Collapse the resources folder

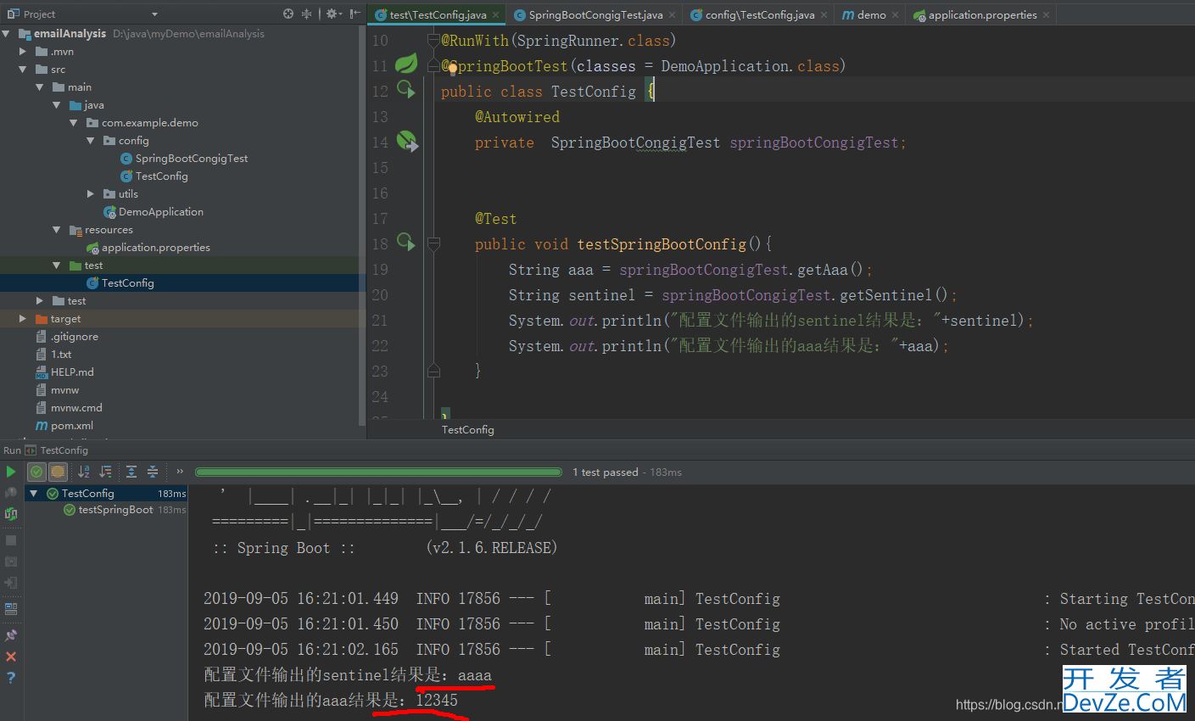click(57, 230)
